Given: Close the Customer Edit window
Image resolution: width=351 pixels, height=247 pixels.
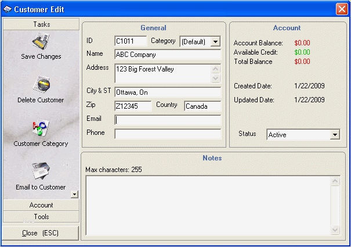Looking at the screenshot, I should [x=342, y=9].
